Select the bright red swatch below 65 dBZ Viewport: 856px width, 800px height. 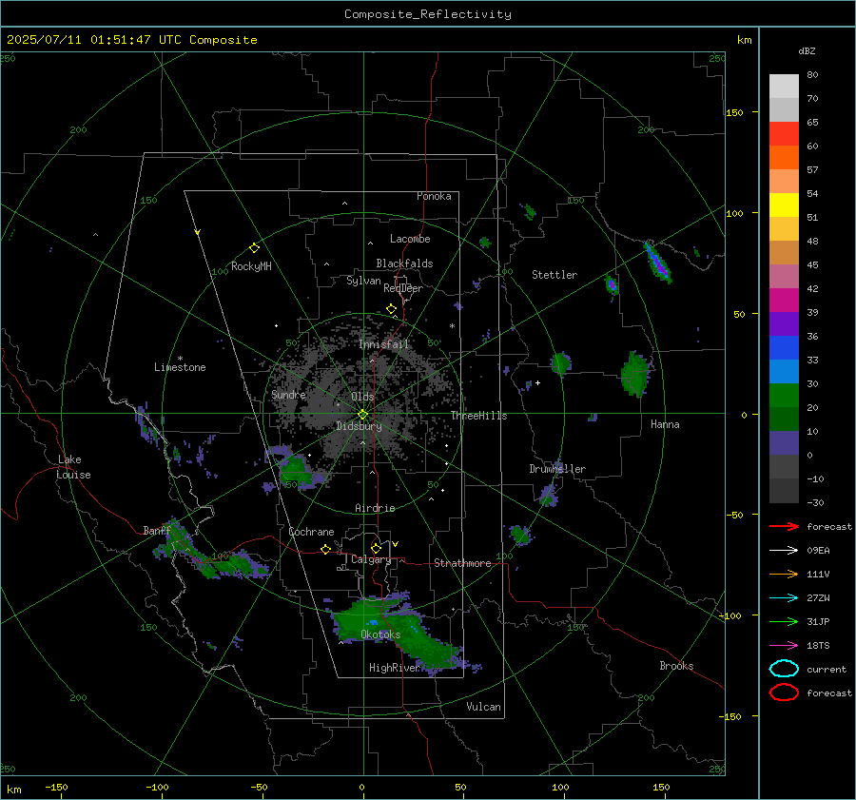click(x=784, y=134)
